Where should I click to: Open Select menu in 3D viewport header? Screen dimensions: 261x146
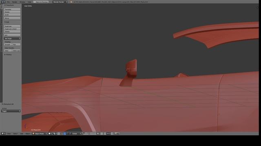15,133
